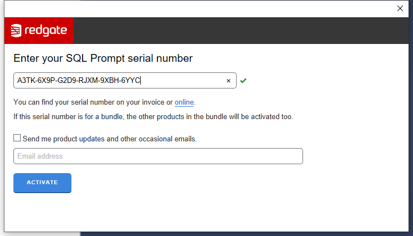Image resolution: width=413 pixels, height=236 pixels.
Task: Click the Redgate logo icon
Action: pos(16,31)
